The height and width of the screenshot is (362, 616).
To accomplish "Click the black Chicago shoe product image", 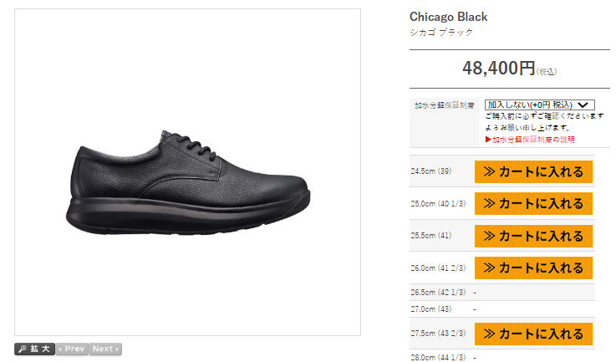I will click(x=188, y=184).
